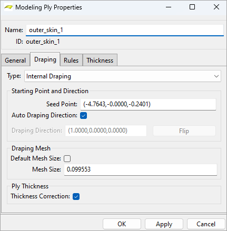Open the Type dropdown showing Internal Draping
The image size is (227, 231).
(123, 76)
